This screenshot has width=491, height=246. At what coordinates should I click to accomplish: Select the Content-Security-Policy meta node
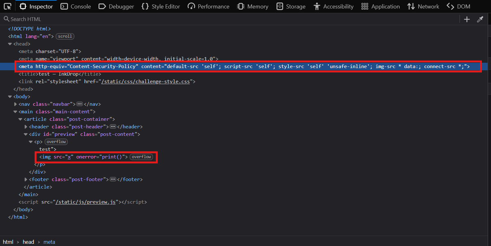point(244,66)
